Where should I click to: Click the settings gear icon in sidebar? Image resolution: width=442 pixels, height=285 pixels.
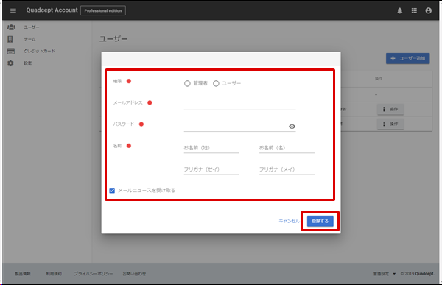click(x=10, y=63)
